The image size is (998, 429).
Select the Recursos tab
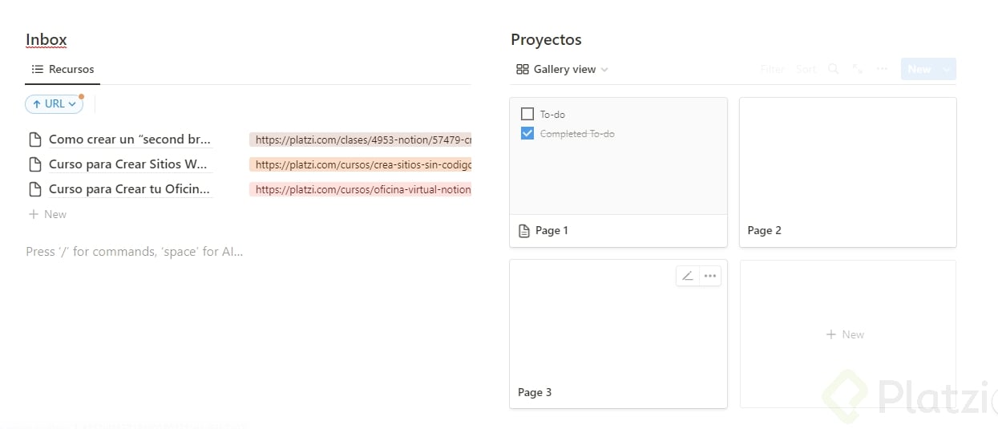coord(63,69)
